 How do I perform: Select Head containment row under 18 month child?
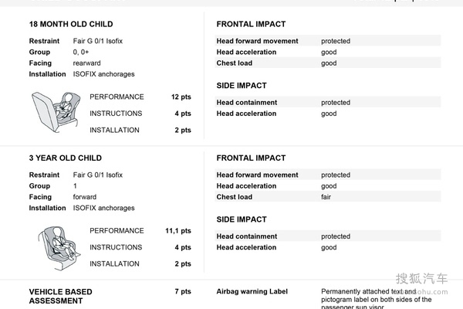(327, 103)
